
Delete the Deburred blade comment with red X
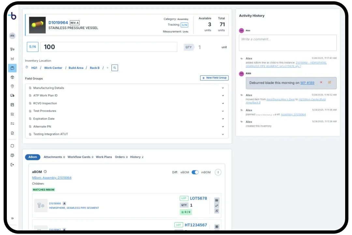click(321, 83)
